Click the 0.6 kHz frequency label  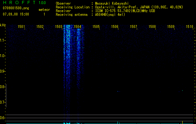[x=2, y=118]
